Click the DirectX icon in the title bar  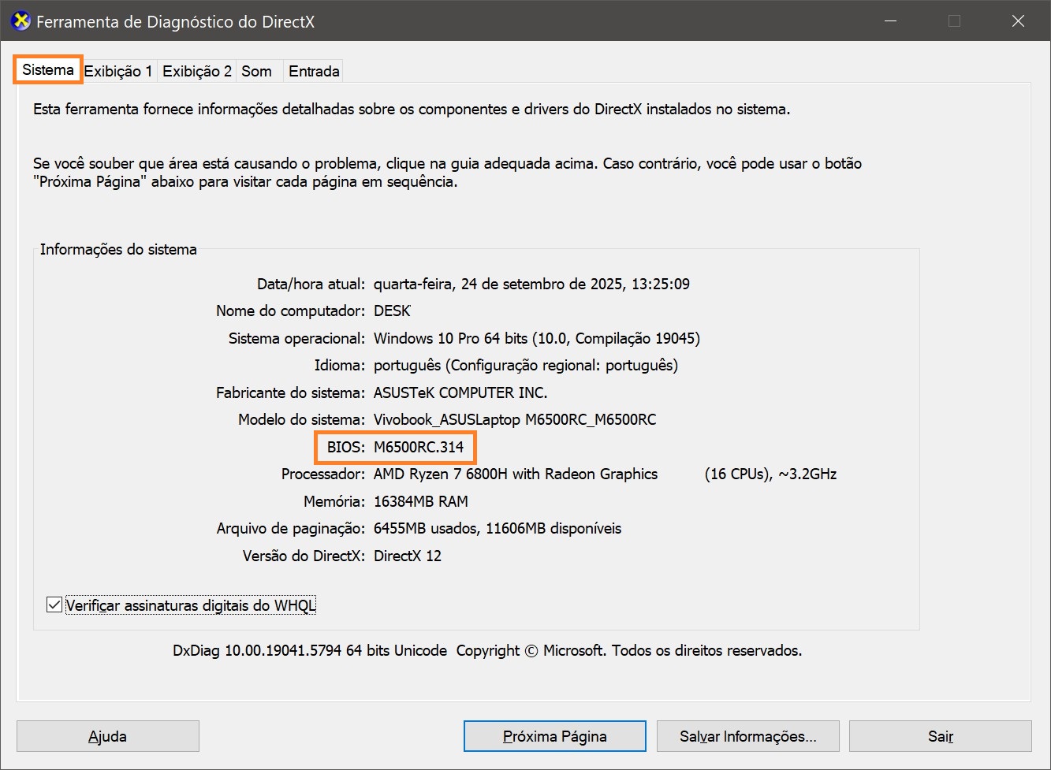coord(21,21)
